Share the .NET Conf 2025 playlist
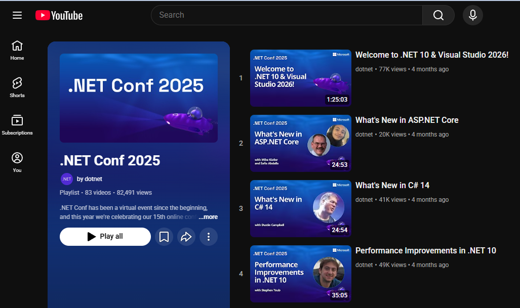520x308 pixels. pyautogui.click(x=186, y=236)
